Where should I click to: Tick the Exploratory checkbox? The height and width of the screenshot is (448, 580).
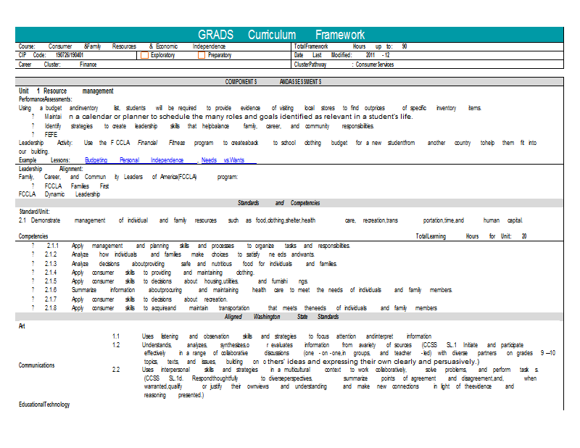point(144,55)
